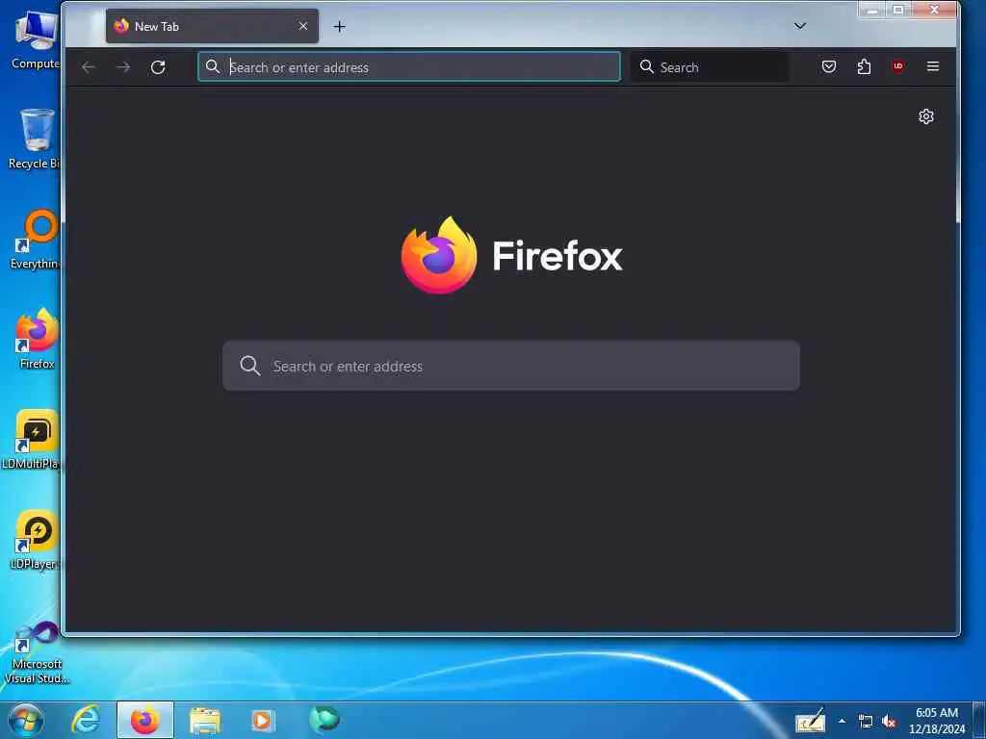Expand the list all tabs chevron
986x739 pixels.
tap(800, 26)
